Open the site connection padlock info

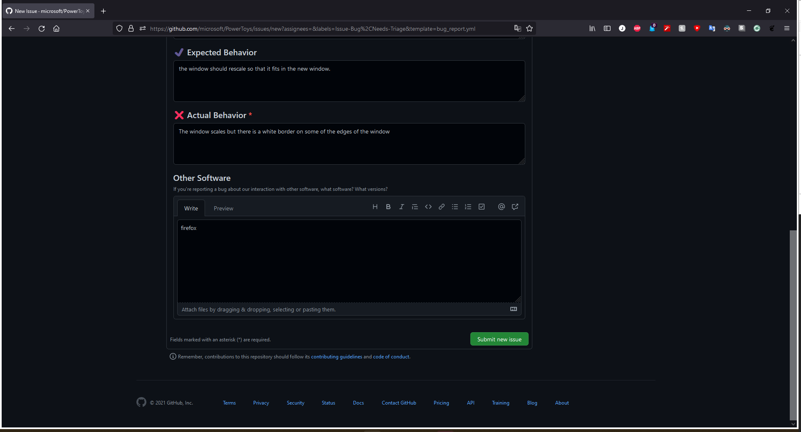click(131, 28)
